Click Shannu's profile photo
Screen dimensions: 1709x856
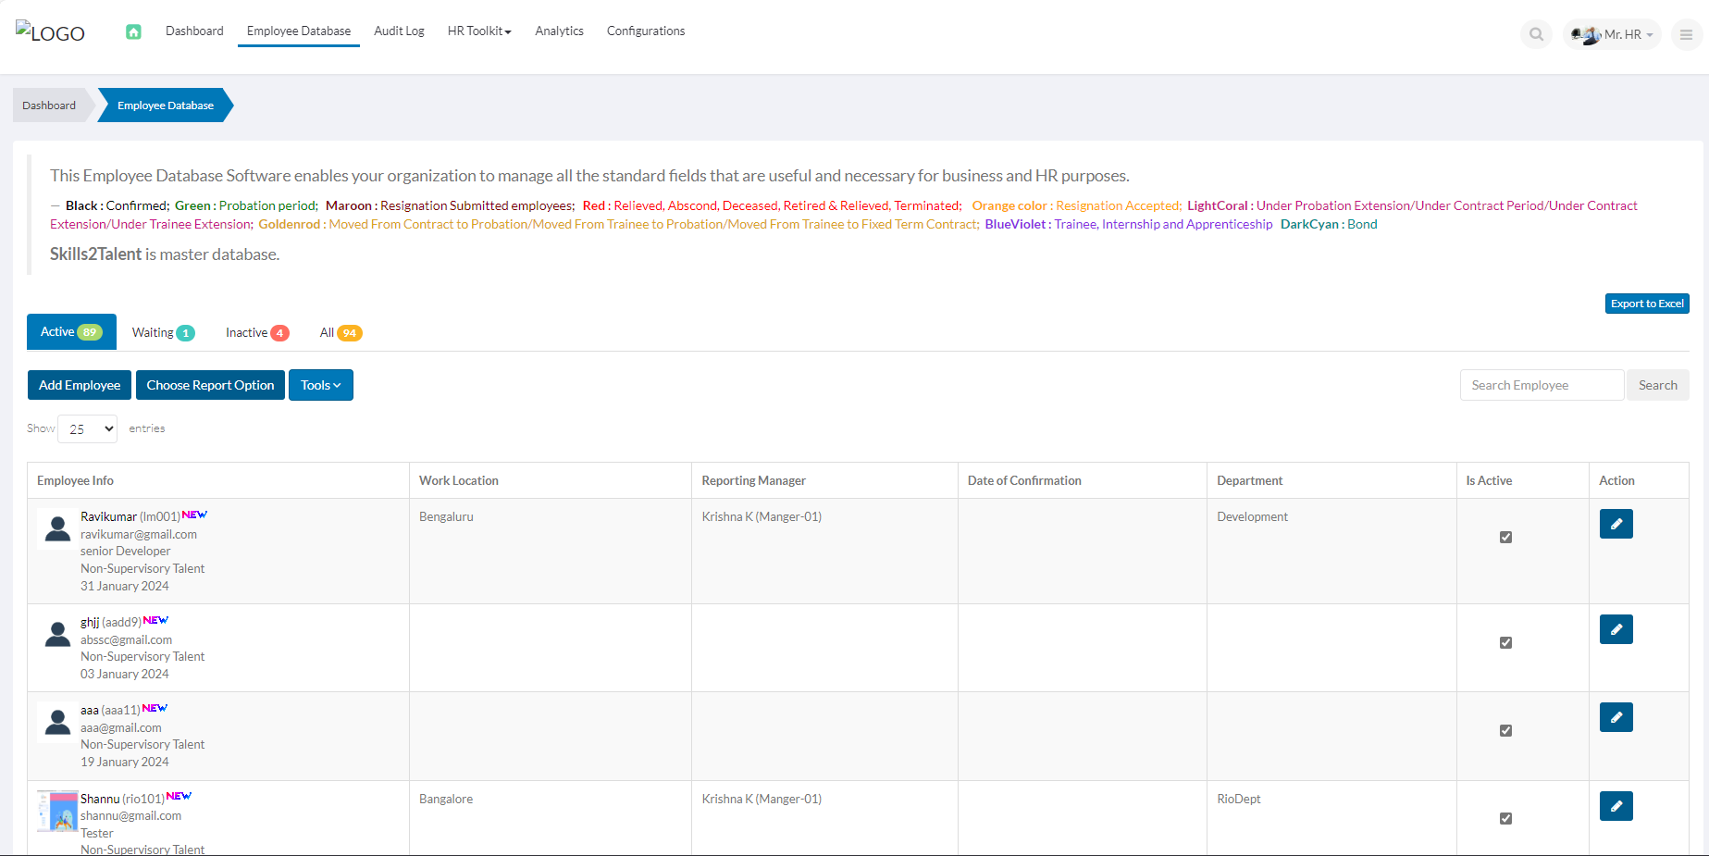(57, 811)
